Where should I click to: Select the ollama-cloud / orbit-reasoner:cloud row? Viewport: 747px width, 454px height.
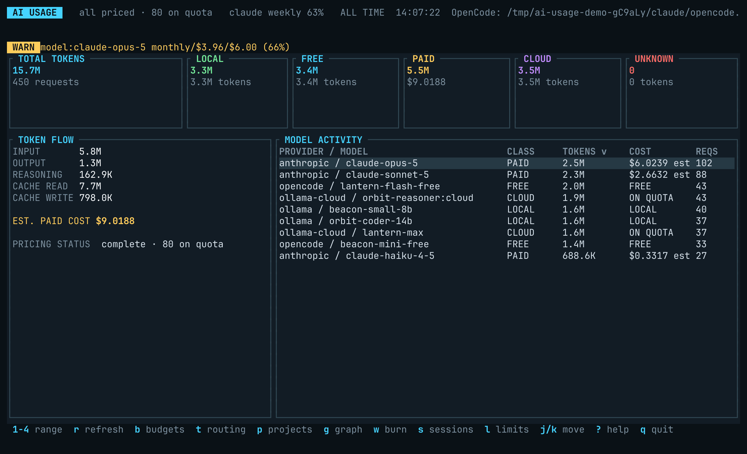click(x=507, y=198)
